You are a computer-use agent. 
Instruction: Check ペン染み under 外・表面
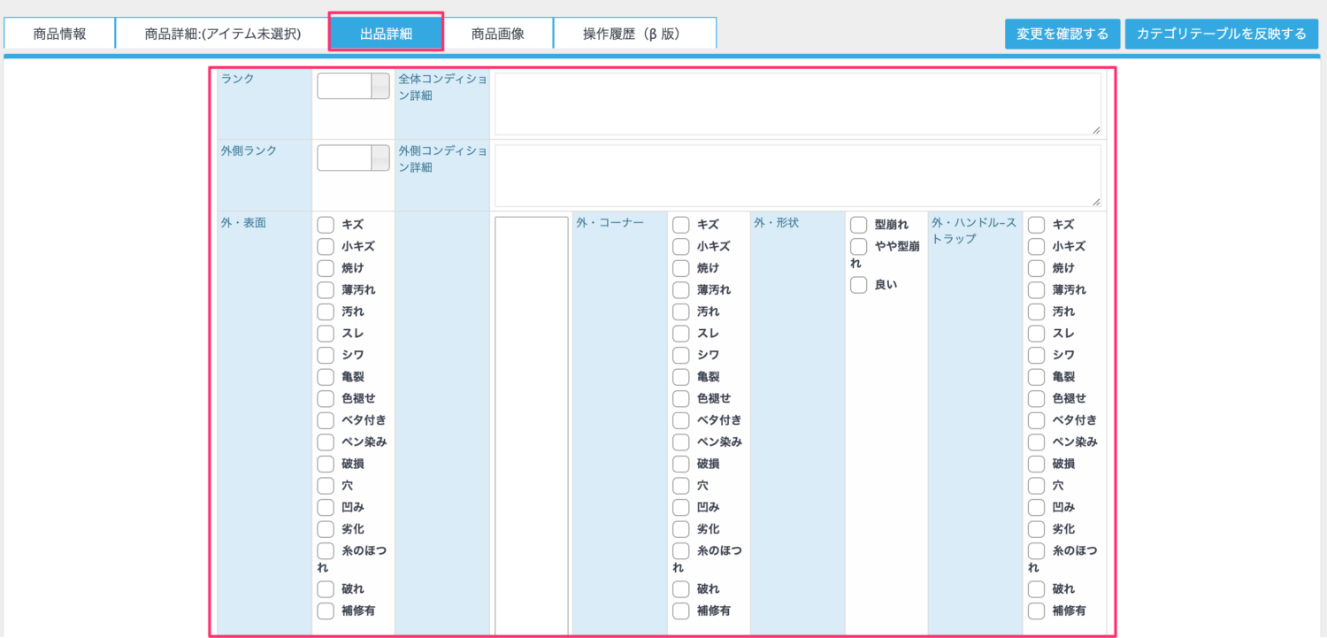326,442
